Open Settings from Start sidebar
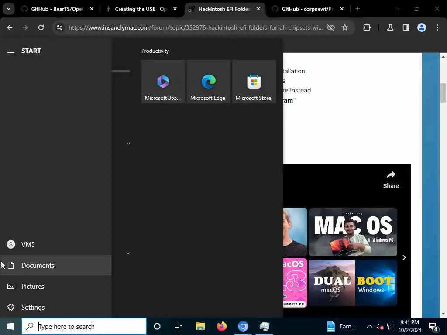 55,308
